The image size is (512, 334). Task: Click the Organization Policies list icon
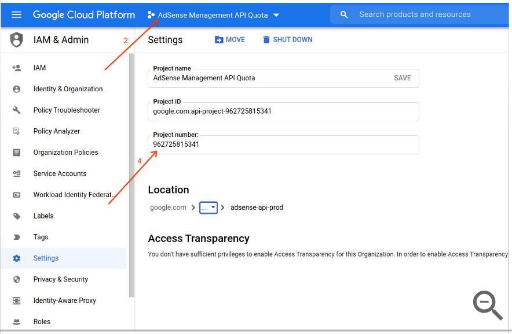coord(16,153)
